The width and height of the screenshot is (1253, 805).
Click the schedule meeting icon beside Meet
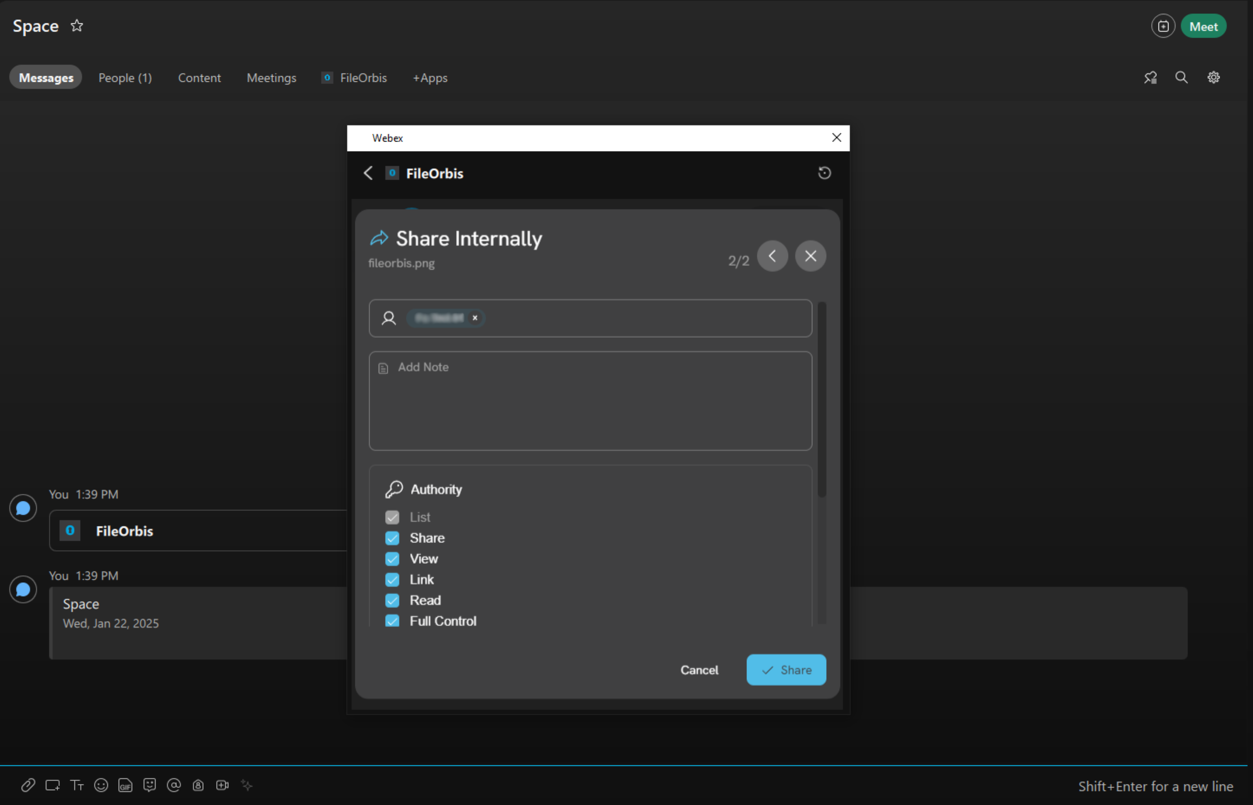click(x=1163, y=26)
